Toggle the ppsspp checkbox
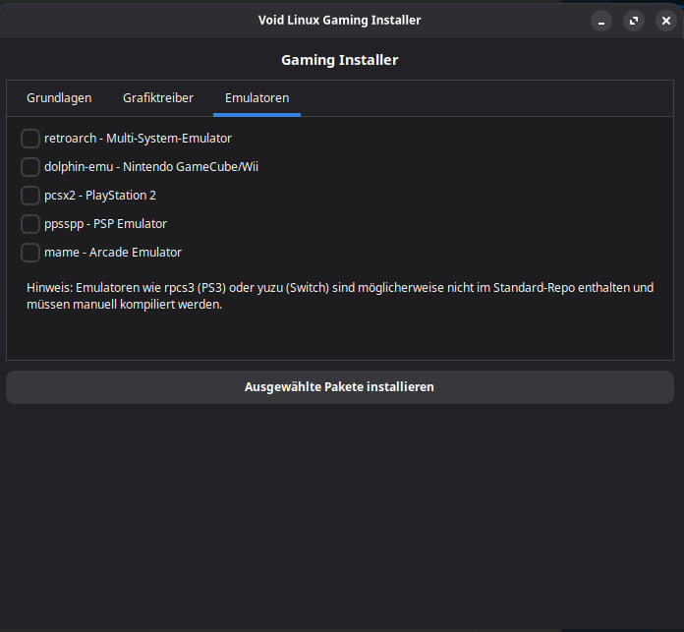 [x=30, y=224]
